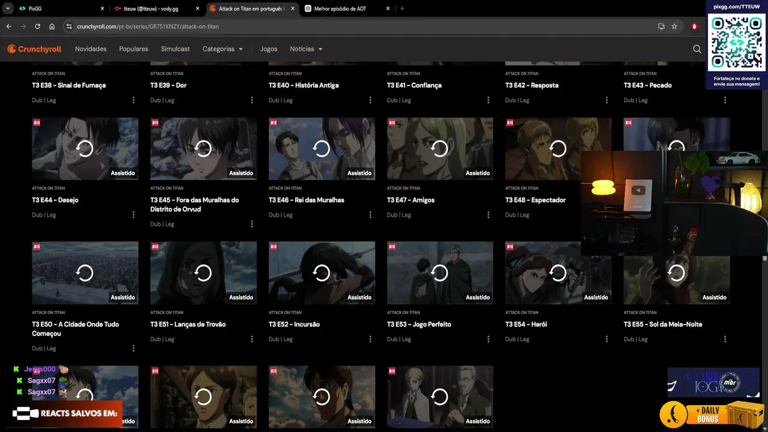
Task: Open the Simulcast menu item
Action: [175, 49]
